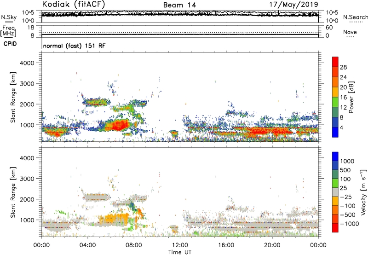Pick the red bottom Velocity colorbar segment

coord(335,228)
